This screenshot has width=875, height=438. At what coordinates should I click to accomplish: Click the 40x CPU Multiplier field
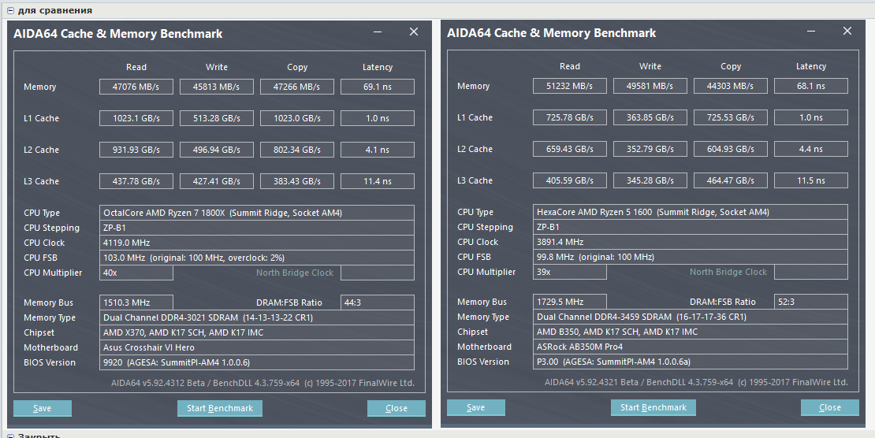click(136, 273)
